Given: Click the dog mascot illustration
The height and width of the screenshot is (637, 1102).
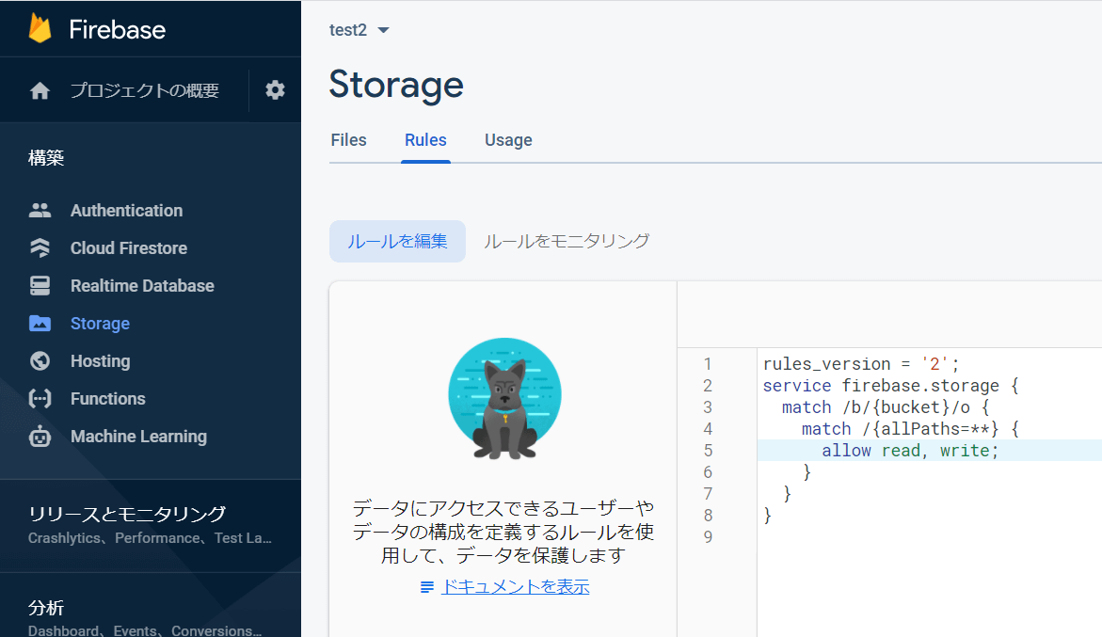Looking at the screenshot, I should click(x=504, y=399).
